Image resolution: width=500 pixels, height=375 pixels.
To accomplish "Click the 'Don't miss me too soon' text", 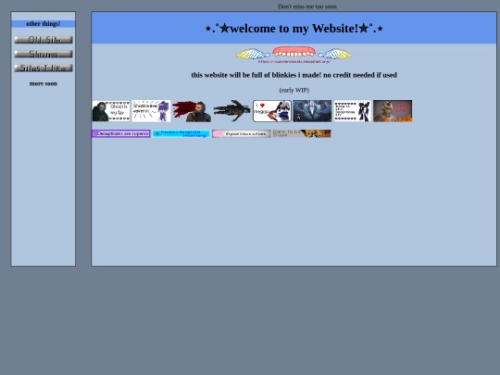I will (x=307, y=6).
